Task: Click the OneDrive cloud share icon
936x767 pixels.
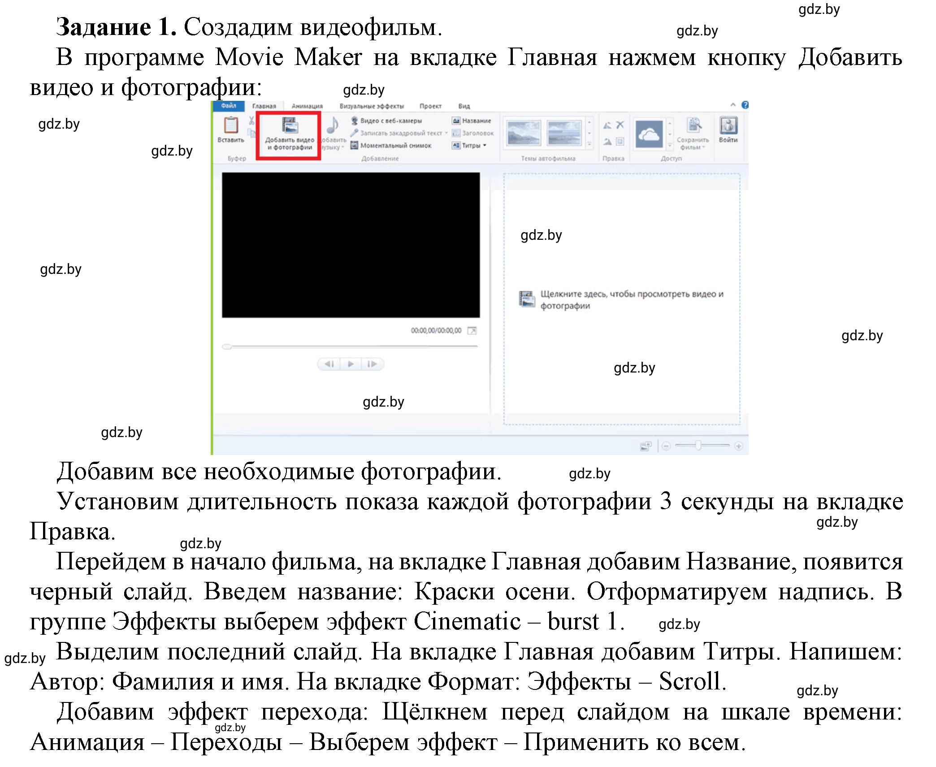Action: click(649, 134)
